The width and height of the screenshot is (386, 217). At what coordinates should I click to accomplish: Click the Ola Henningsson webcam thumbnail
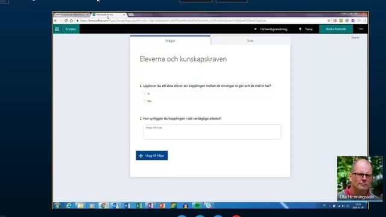click(x=359, y=178)
